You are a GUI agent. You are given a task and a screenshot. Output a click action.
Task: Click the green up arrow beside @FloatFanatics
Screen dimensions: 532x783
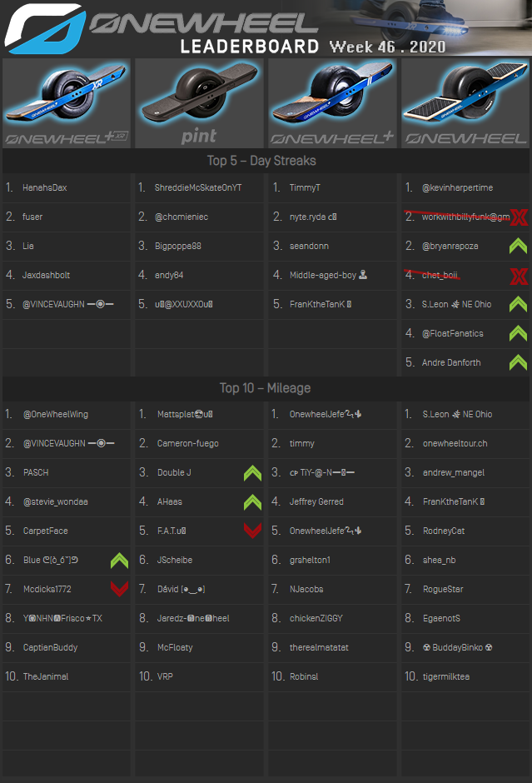tap(518, 334)
